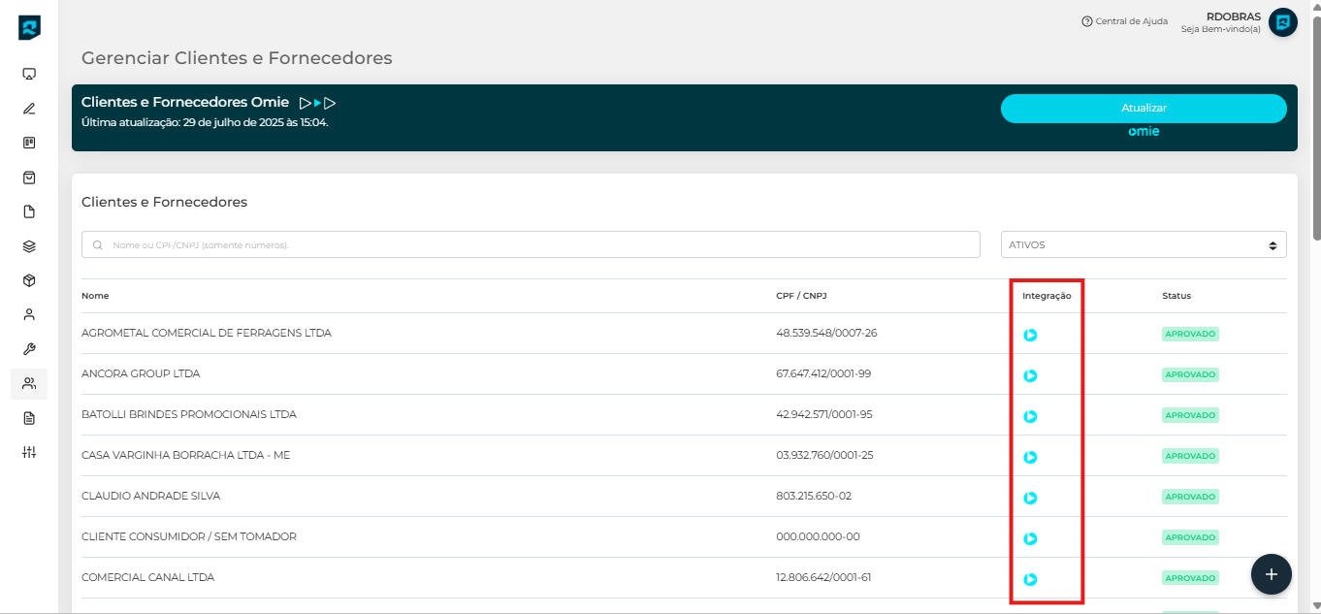Open the Central de Ajuda link

tap(1124, 21)
